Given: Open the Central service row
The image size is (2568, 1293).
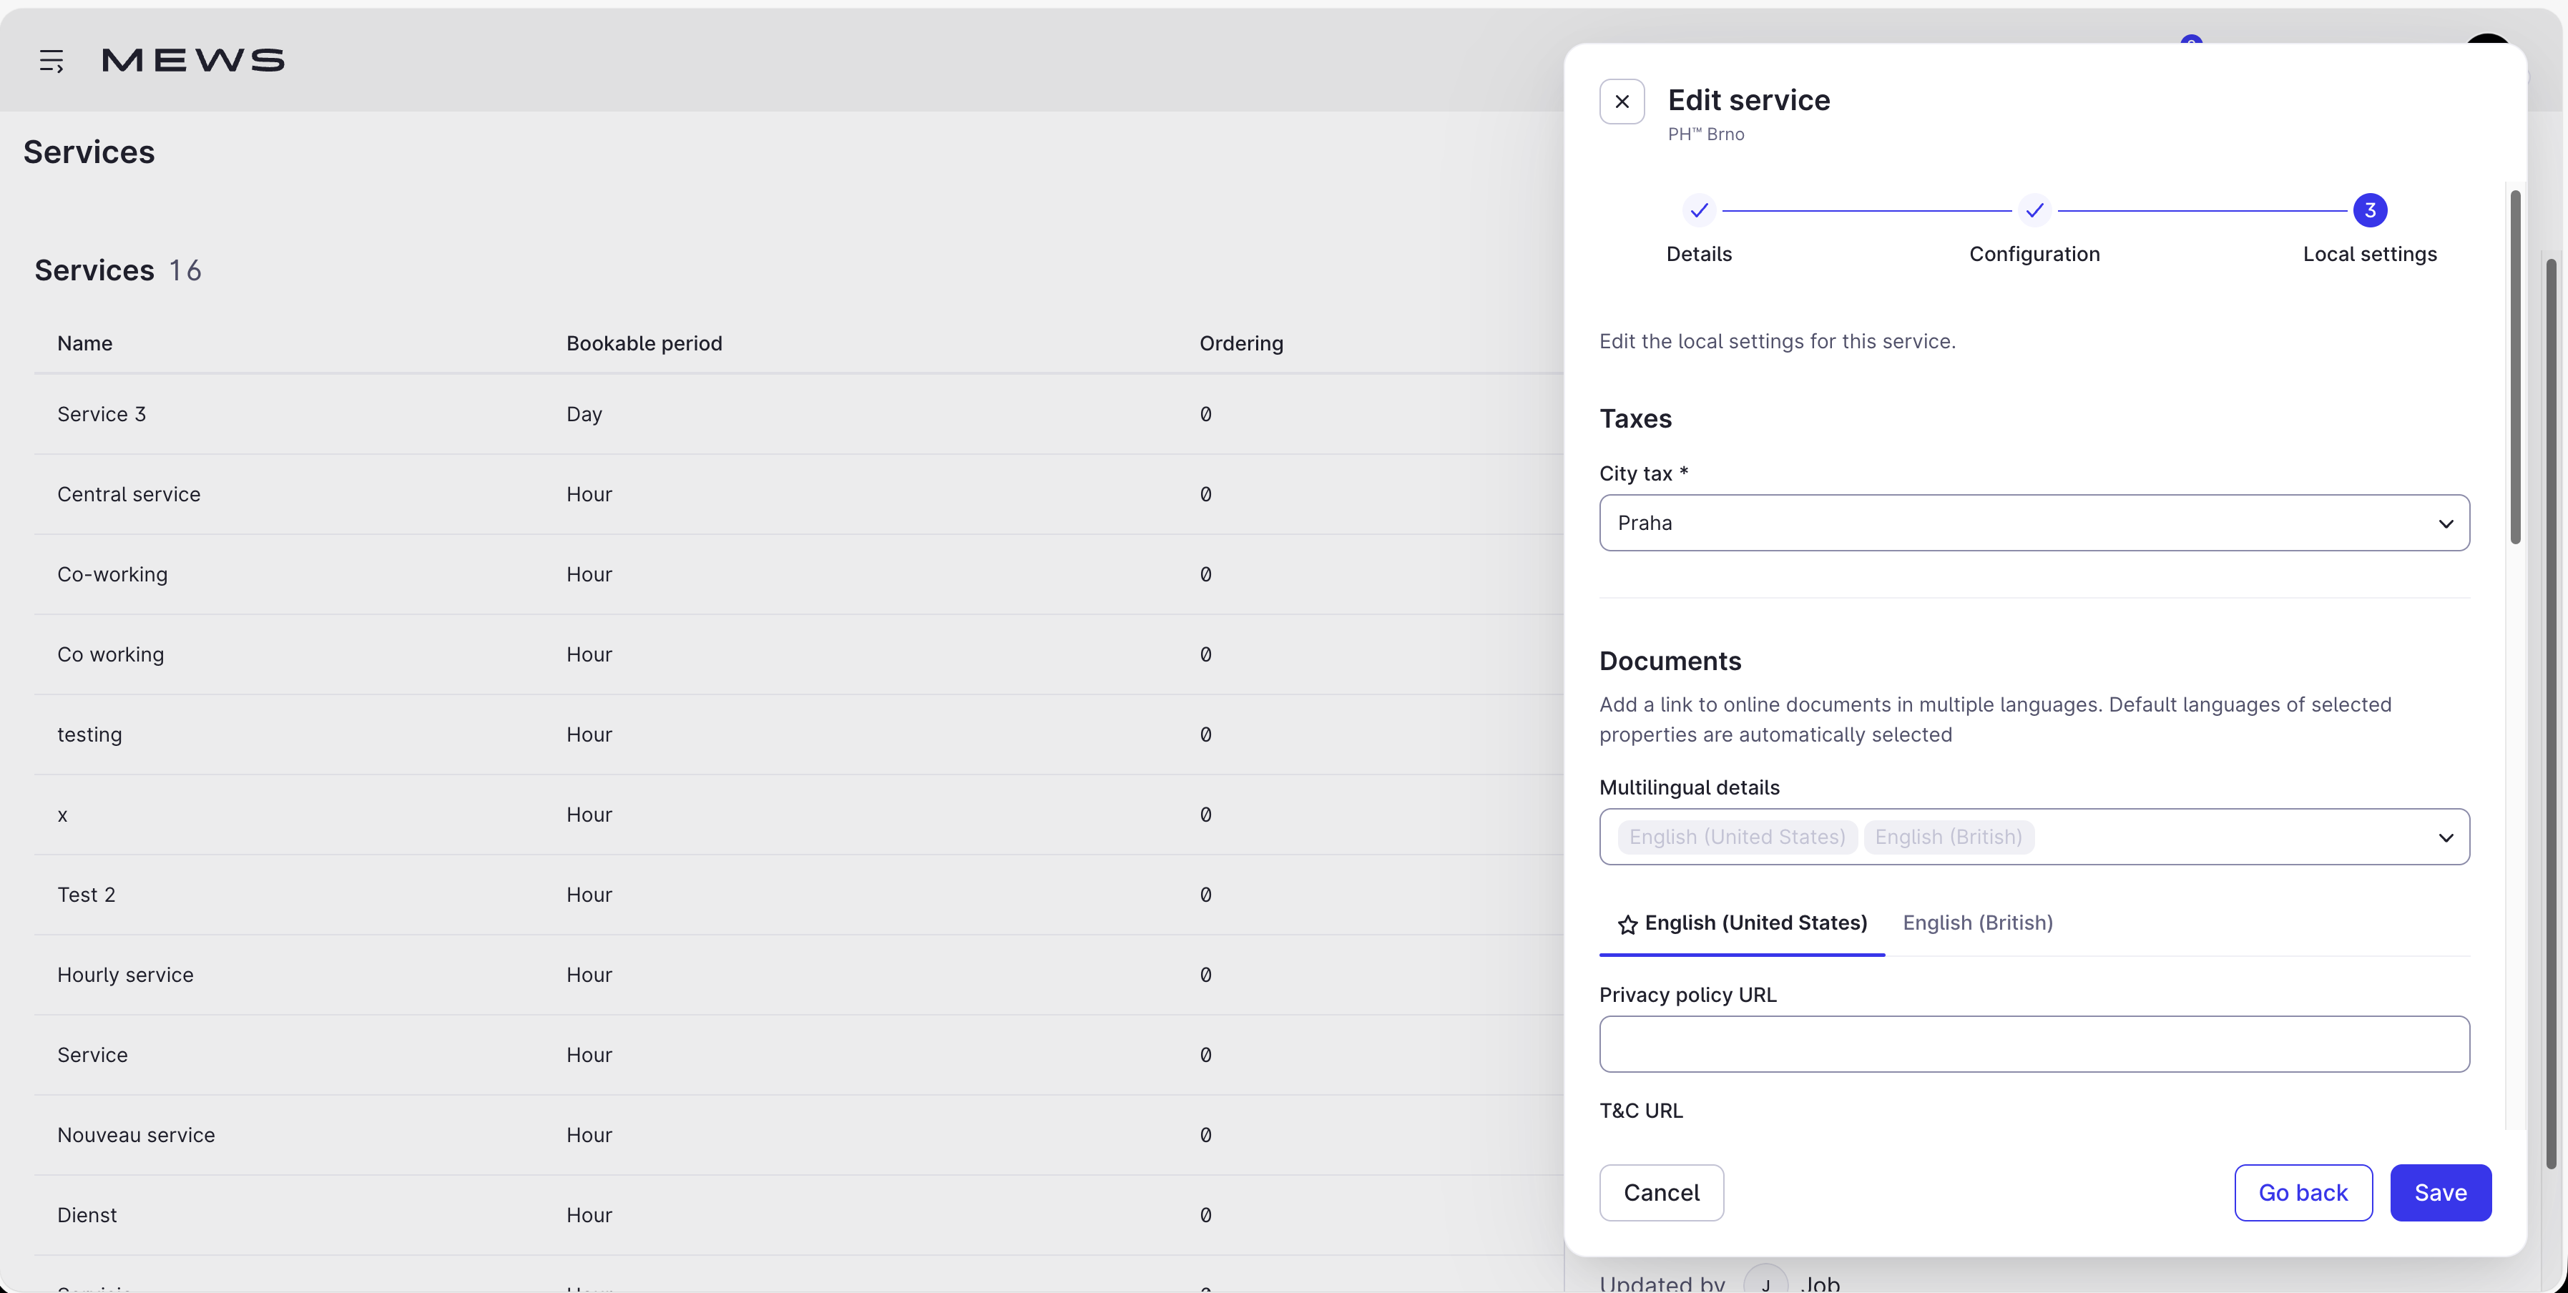Looking at the screenshot, I should tap(798, 494).
